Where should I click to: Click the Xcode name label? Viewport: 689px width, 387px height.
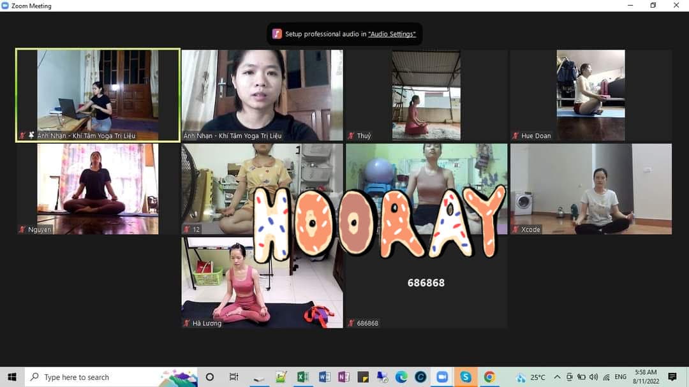(530, 230)
